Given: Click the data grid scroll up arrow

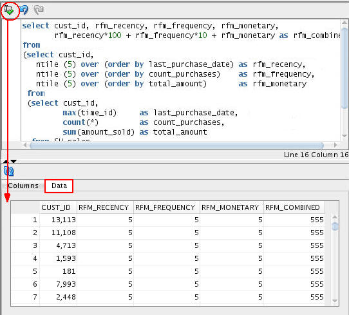Looking at the screenshot, I should (x=335, y=217).
